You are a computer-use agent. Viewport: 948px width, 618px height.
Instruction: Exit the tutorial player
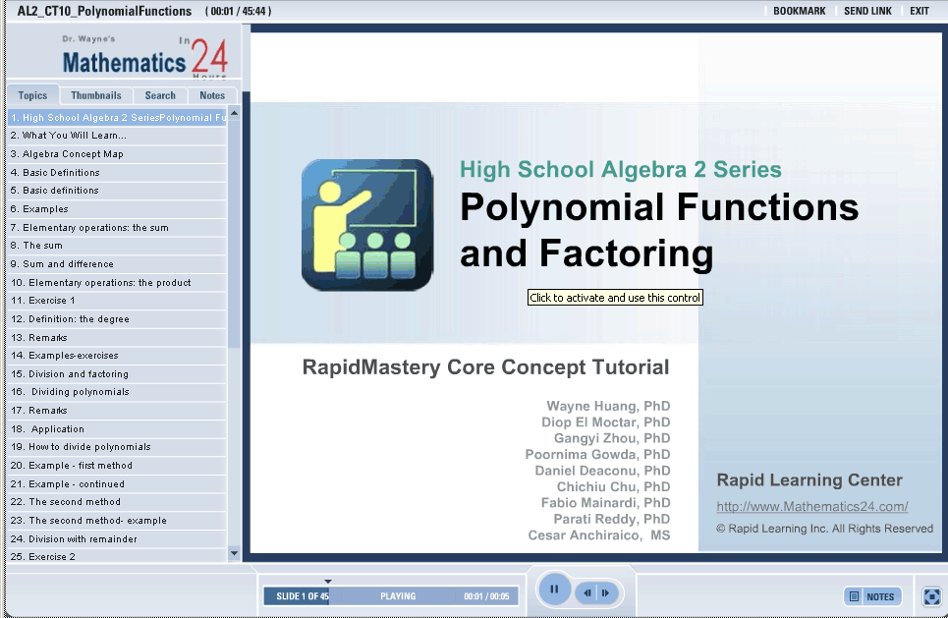[919, 11]
